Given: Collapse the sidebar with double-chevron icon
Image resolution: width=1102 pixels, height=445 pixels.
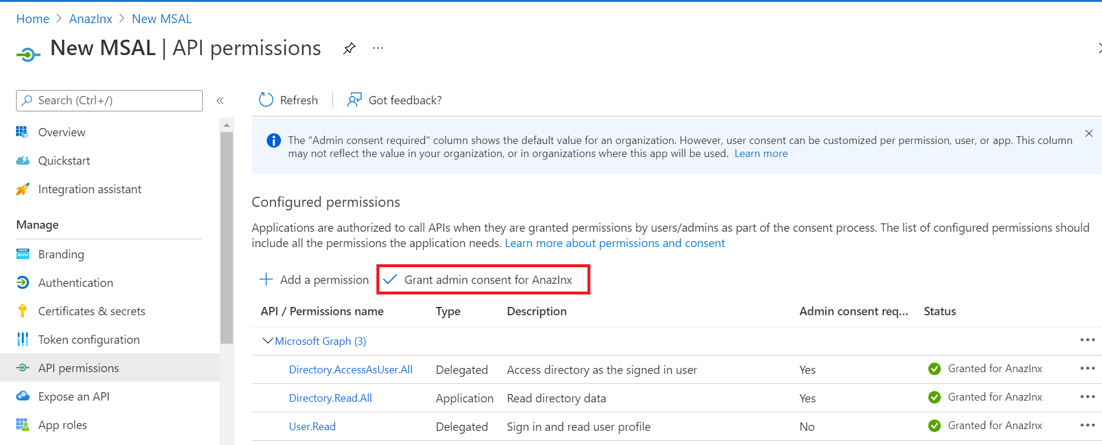Looking at the screenshot, I should 220,101.
